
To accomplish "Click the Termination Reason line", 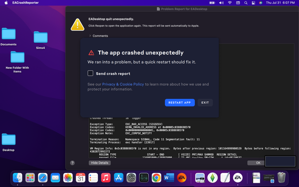I will pos(145,139).
